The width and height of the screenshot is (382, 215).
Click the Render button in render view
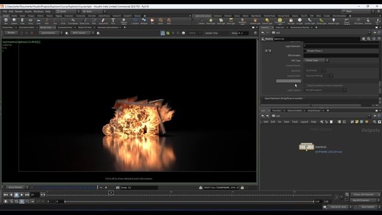(11, 33)
